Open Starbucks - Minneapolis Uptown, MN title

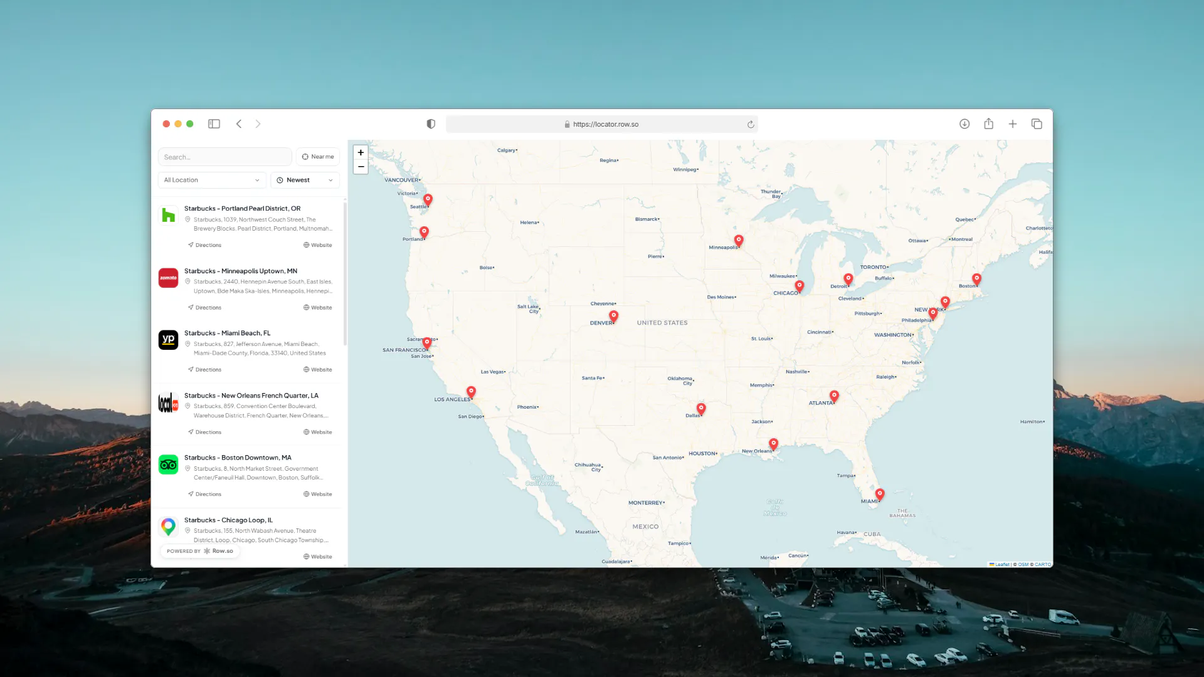point(241,271)
